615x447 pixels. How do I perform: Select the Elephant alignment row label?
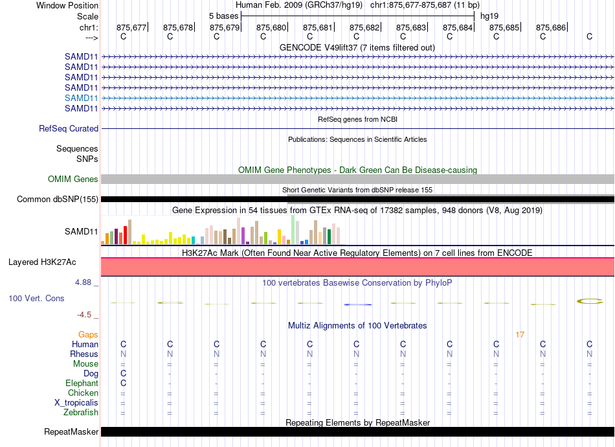pyautogui.click(x=82, y=384)
